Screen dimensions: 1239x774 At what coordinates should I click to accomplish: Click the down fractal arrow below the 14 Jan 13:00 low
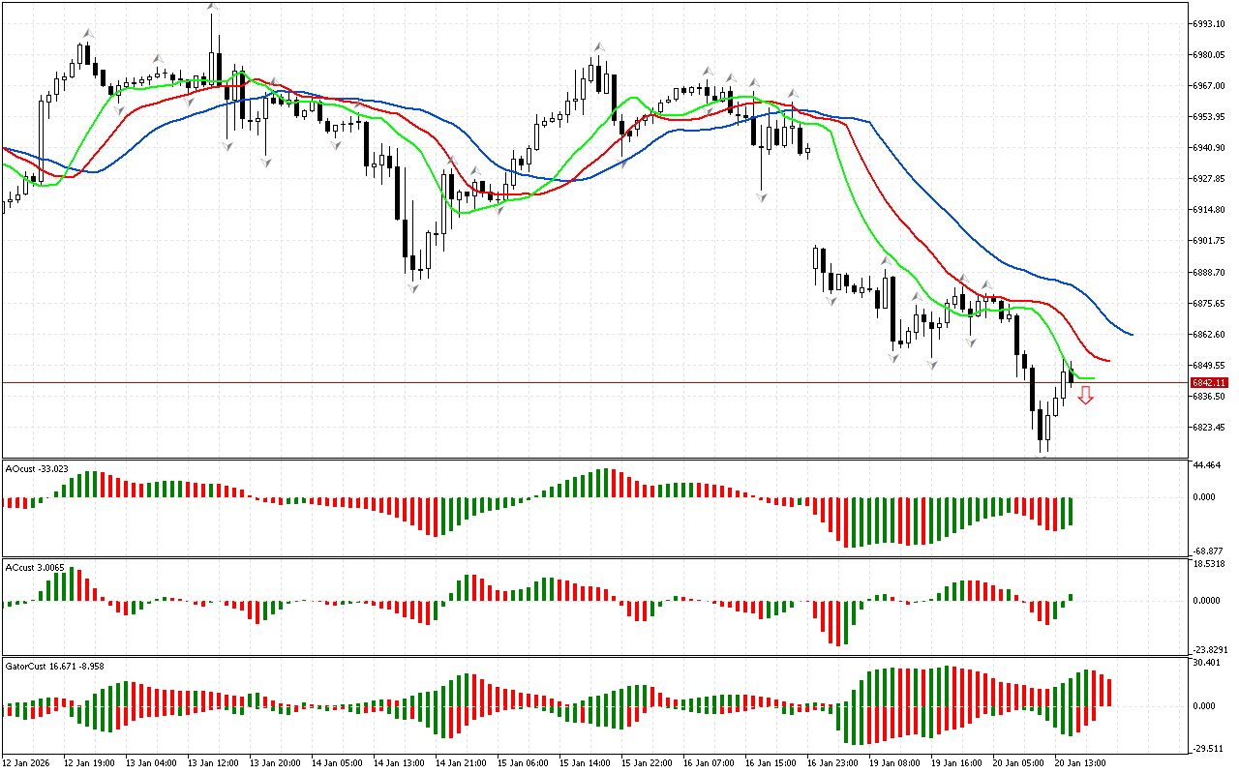coord(414,287)
